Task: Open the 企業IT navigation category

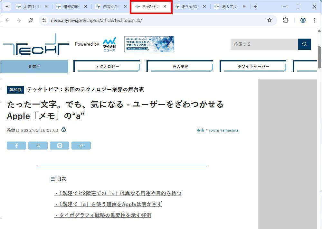Action: (34, 67)
